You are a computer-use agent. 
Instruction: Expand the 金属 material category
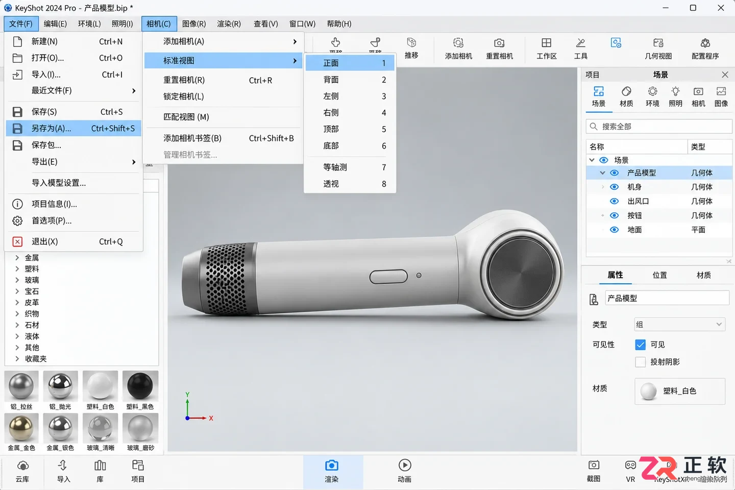point(17,258)
